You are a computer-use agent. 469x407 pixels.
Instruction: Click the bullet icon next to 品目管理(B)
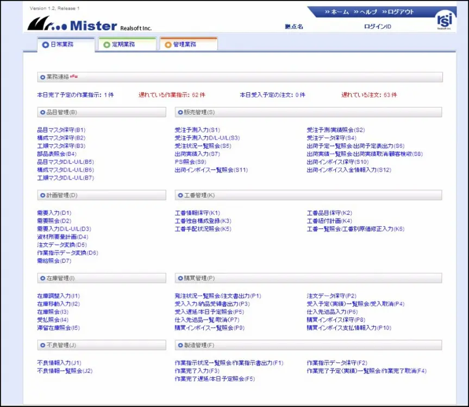pyautogui.click(x=42, y=112)
